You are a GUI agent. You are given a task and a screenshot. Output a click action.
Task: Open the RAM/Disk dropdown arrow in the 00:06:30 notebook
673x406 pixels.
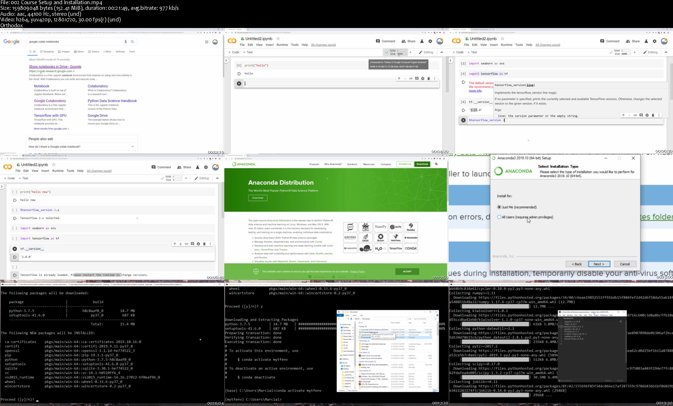click(x=635, y=52)
